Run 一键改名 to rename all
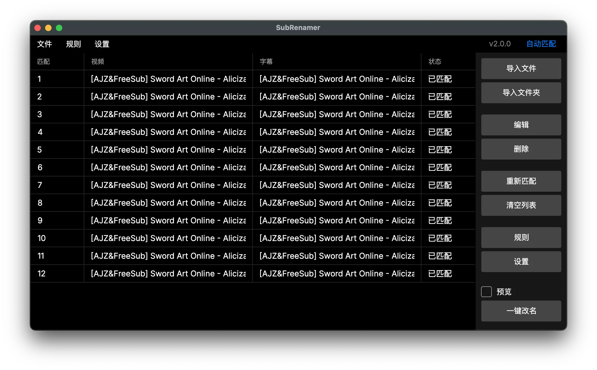Screen dimensions: 597x370 [x=521, y=311]
